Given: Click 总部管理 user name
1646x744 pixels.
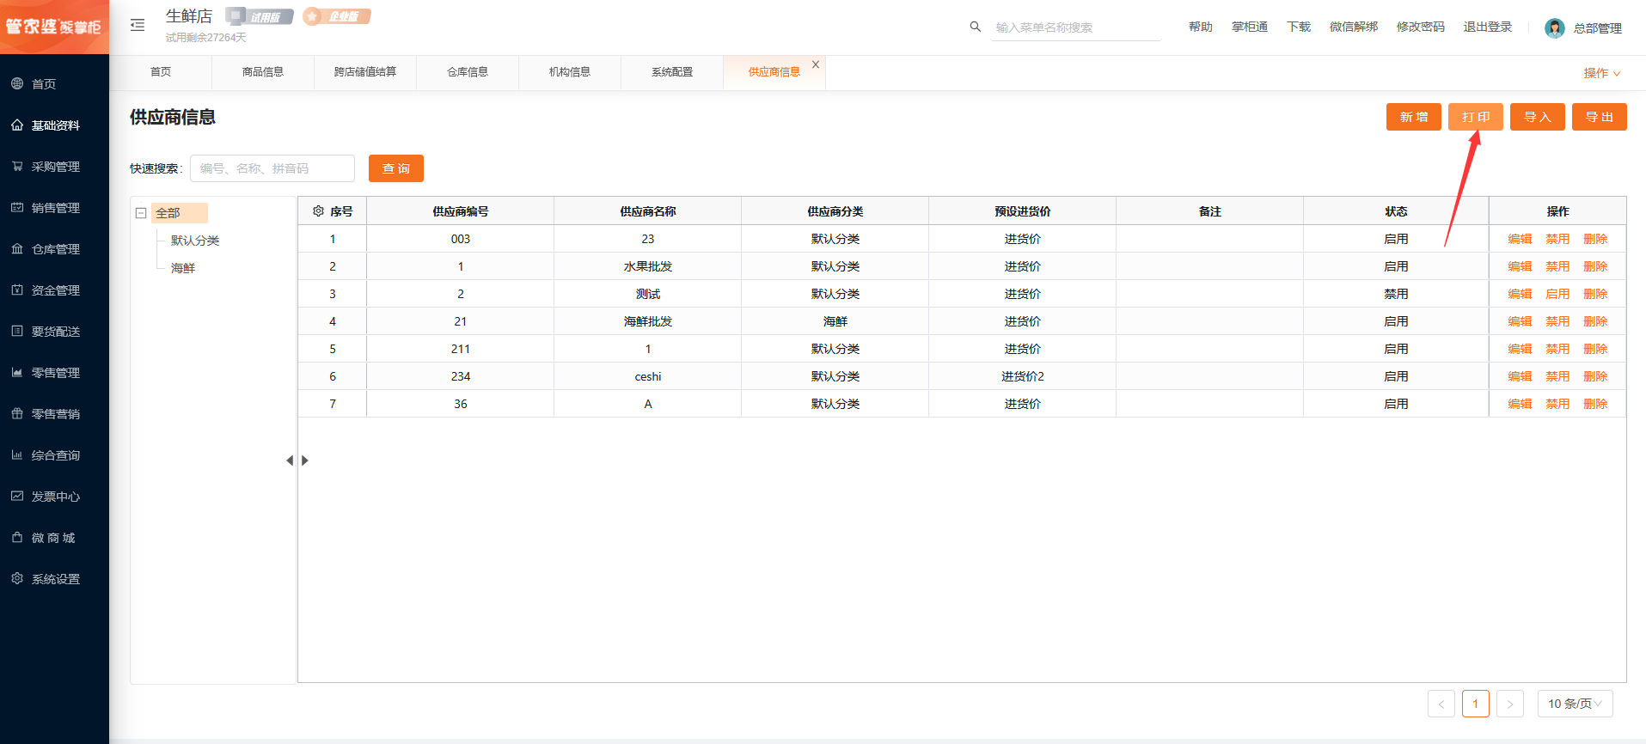Looking at the screenshot, I should pos(1598,28).
